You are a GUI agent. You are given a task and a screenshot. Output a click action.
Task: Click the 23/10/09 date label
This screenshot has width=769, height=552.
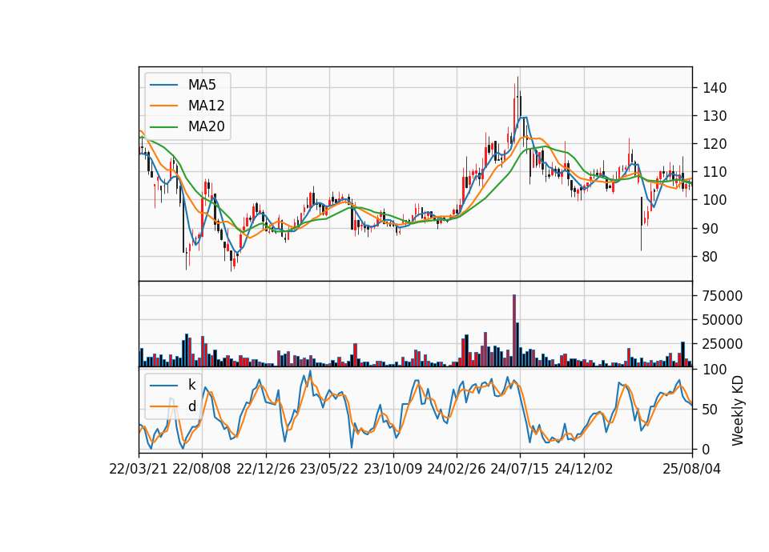click(393, 469)
